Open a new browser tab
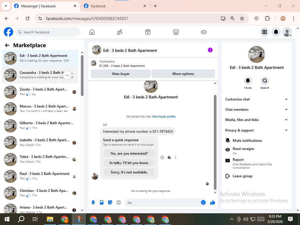This screenshot has height=225, width=300. coord(155,6)
